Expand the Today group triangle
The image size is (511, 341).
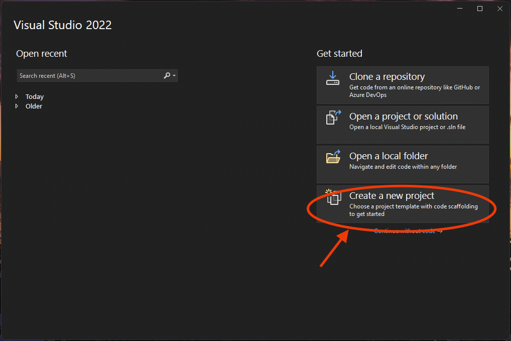[x=17, y=96]
